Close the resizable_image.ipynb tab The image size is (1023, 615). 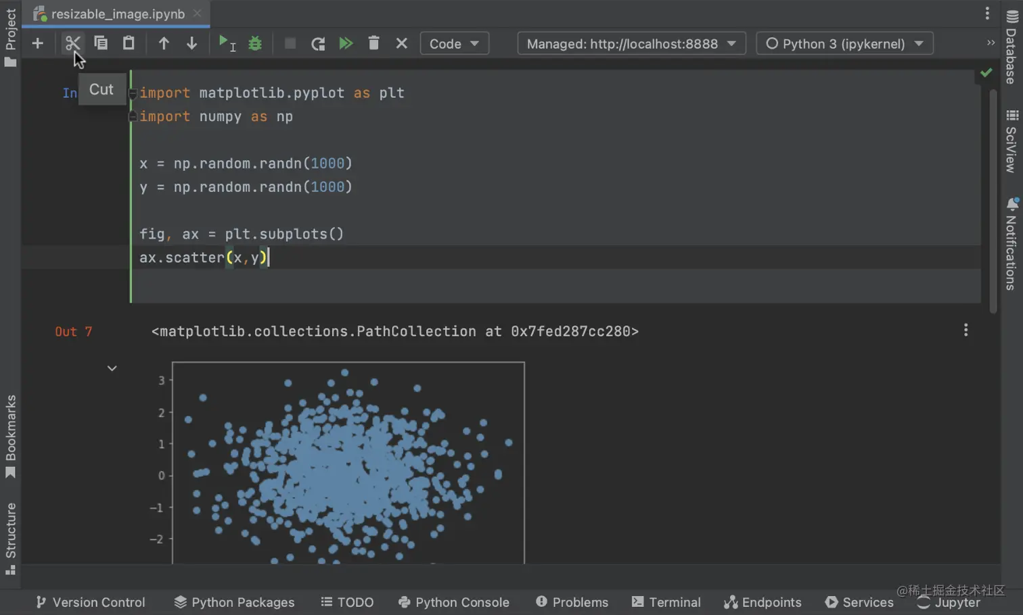point(197,13)
